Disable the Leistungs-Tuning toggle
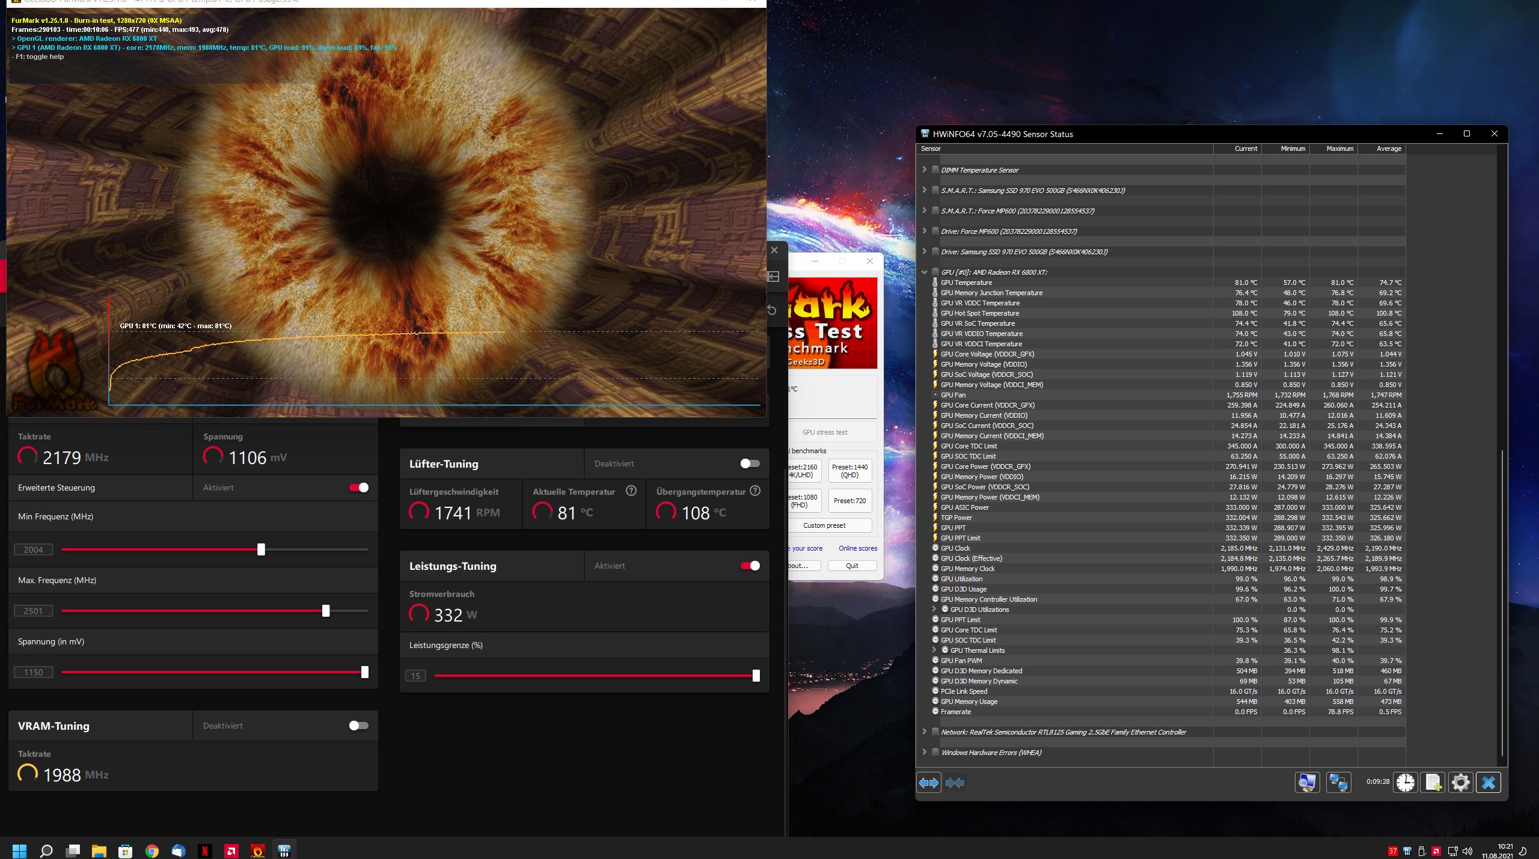The image size is (1539, 859). (x=750, y=566)
